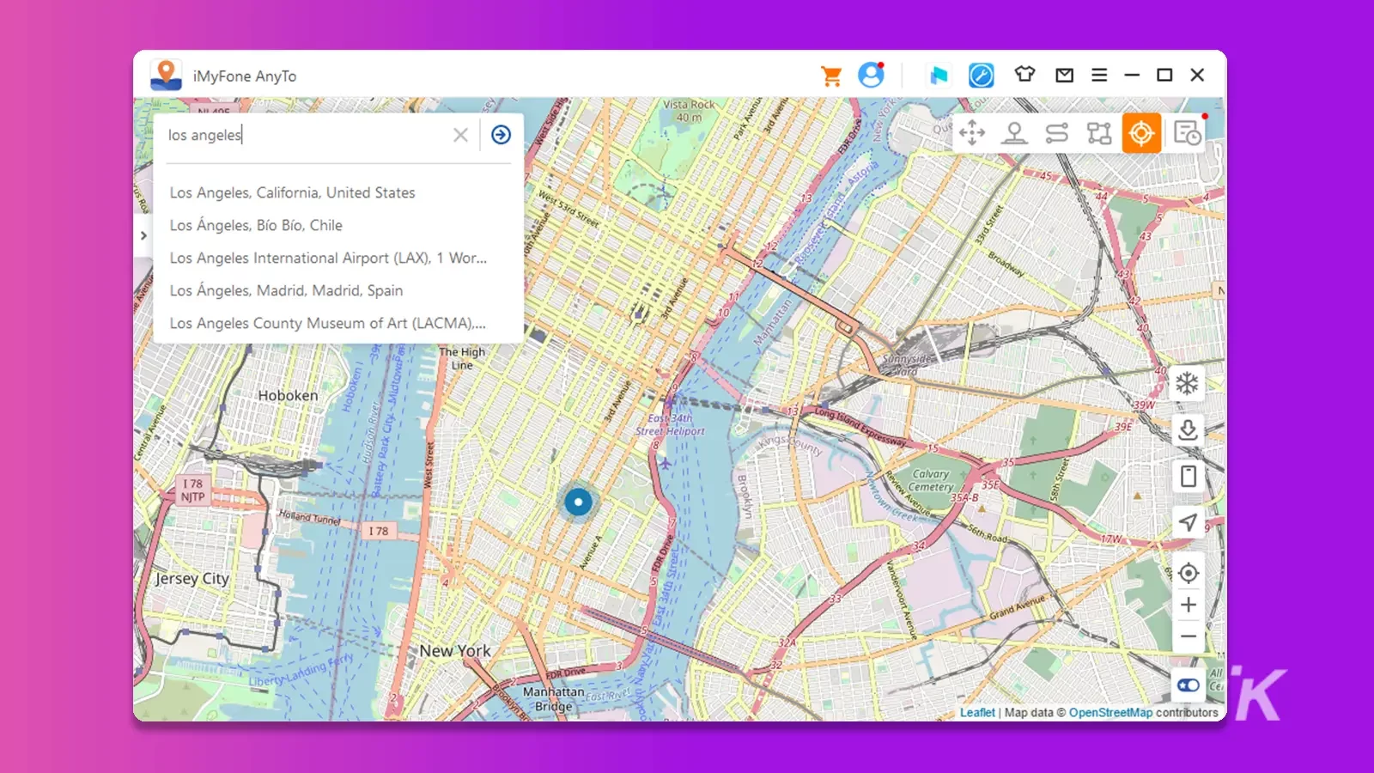Click the East 34th Street Heliport label
This screenshot has height=773, width=1374.
pos(670,425)
